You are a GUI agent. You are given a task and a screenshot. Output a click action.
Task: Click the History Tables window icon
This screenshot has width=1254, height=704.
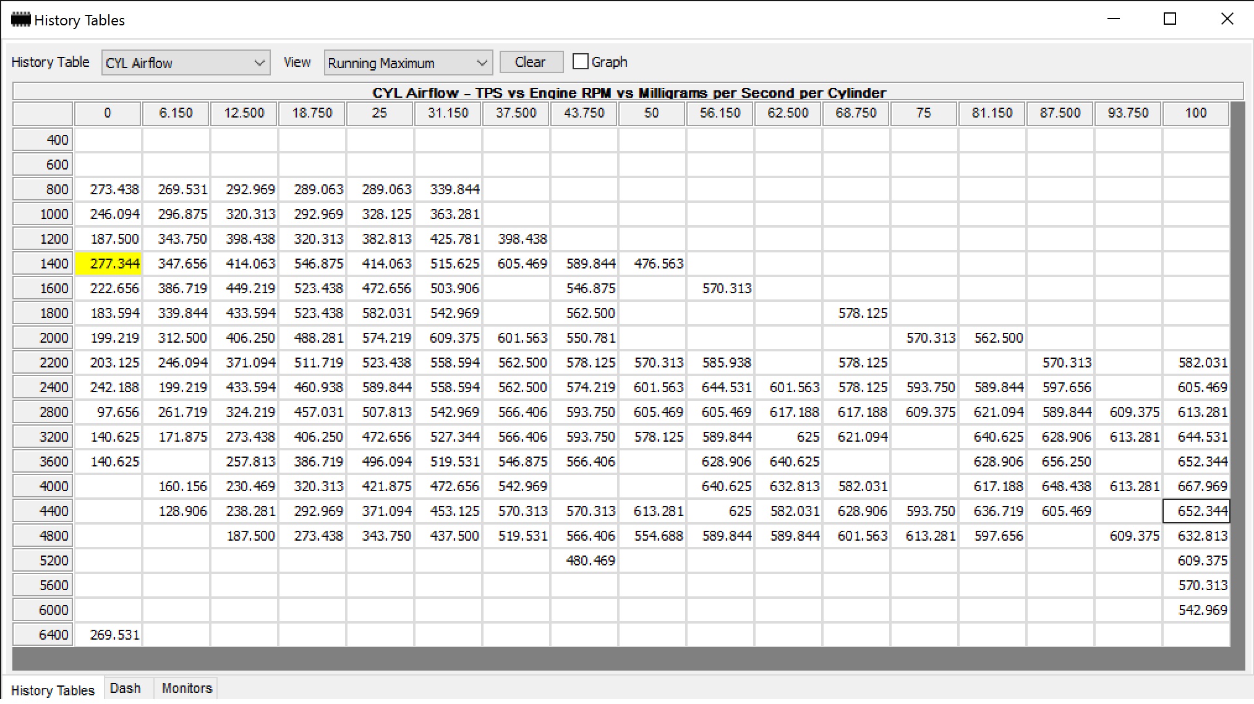(20, 19)
